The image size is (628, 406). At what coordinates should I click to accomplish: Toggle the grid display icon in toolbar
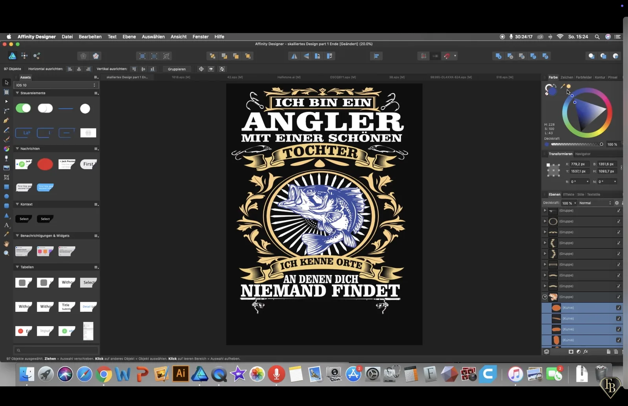click(x=424, y=56)
